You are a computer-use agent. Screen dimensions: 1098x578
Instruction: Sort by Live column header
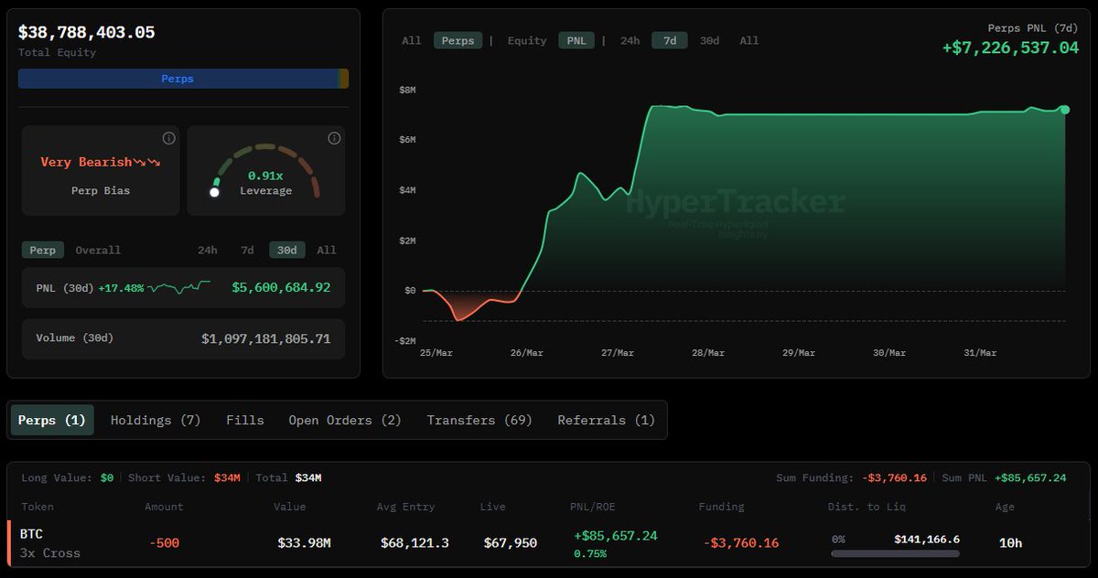(493, 507)
